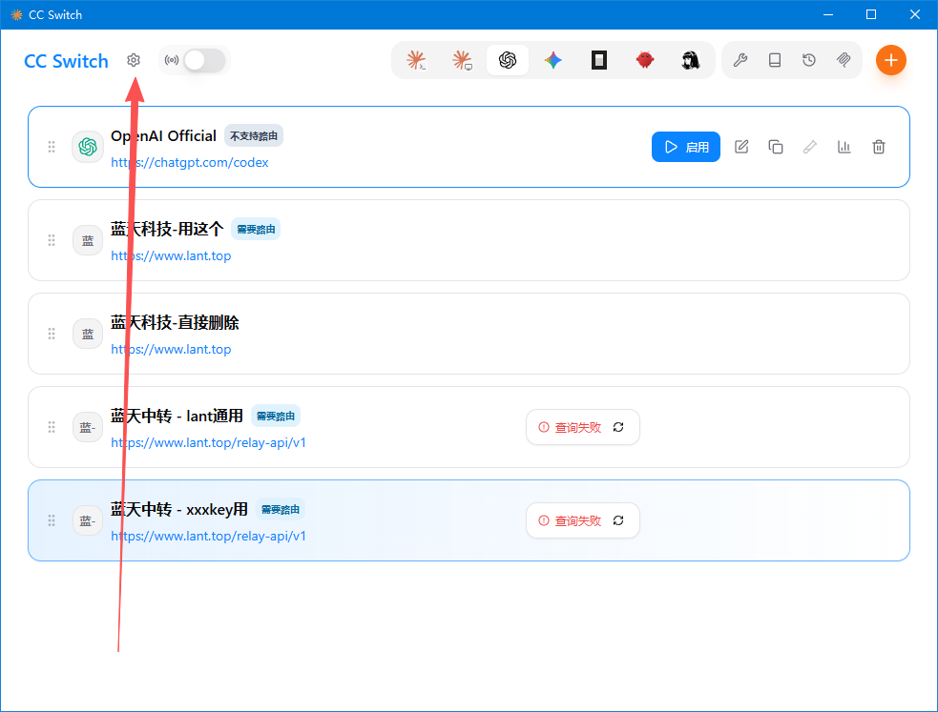Open usage chart for OpenAI Official
The height and width of the screenshot is (712, 938).
pyautogui.click(x=844, y=147)
